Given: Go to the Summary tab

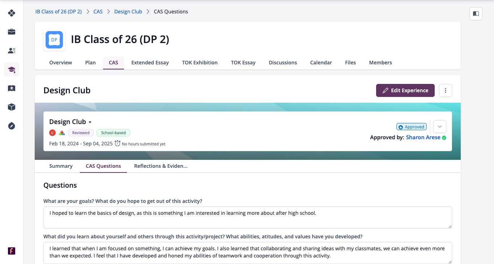Looking at the screenshot, I should coord(61,166).
